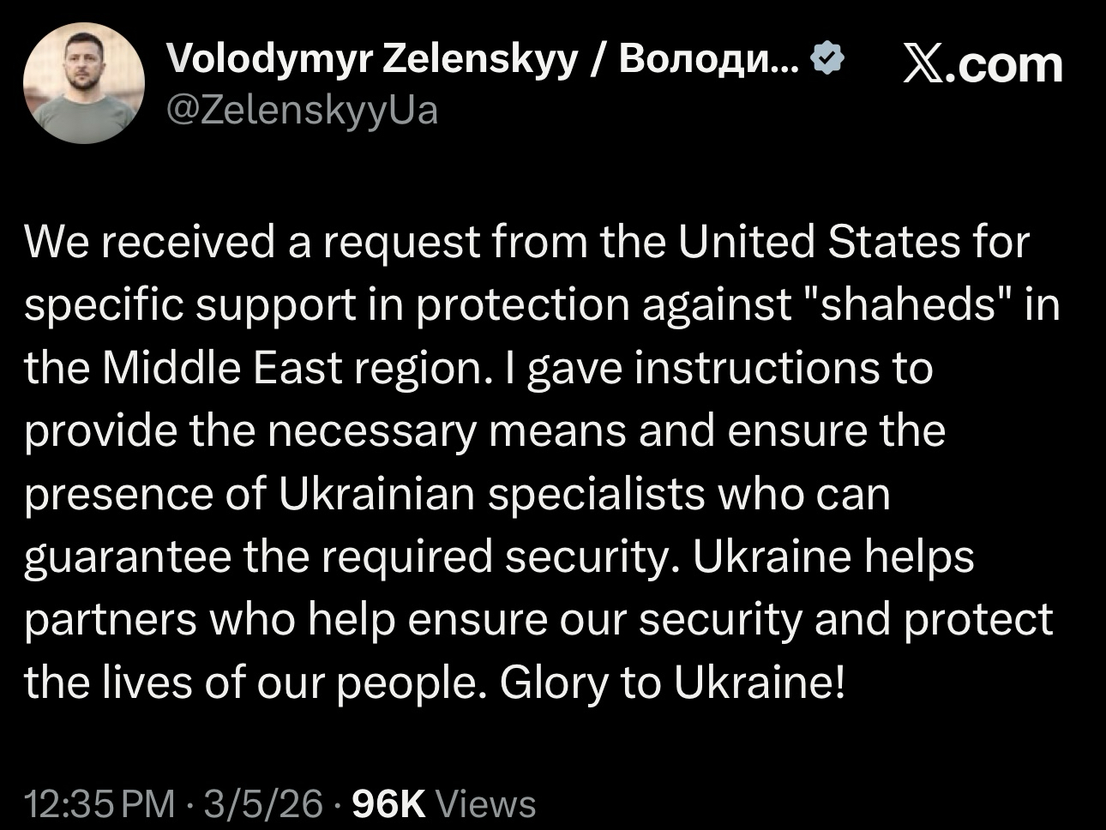Click the blue verified checkmark badge
This screenshot has width=1106, height=830.
pyautogui.click(x=828, y=58)
